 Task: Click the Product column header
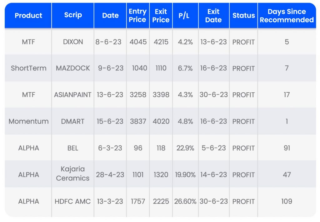point(28,15)
